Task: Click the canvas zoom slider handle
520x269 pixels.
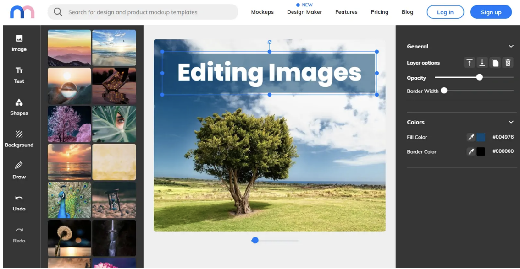Action: (x=255, y=240)
